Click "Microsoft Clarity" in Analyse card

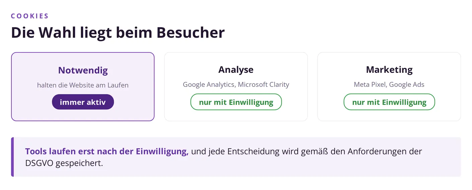264,84
